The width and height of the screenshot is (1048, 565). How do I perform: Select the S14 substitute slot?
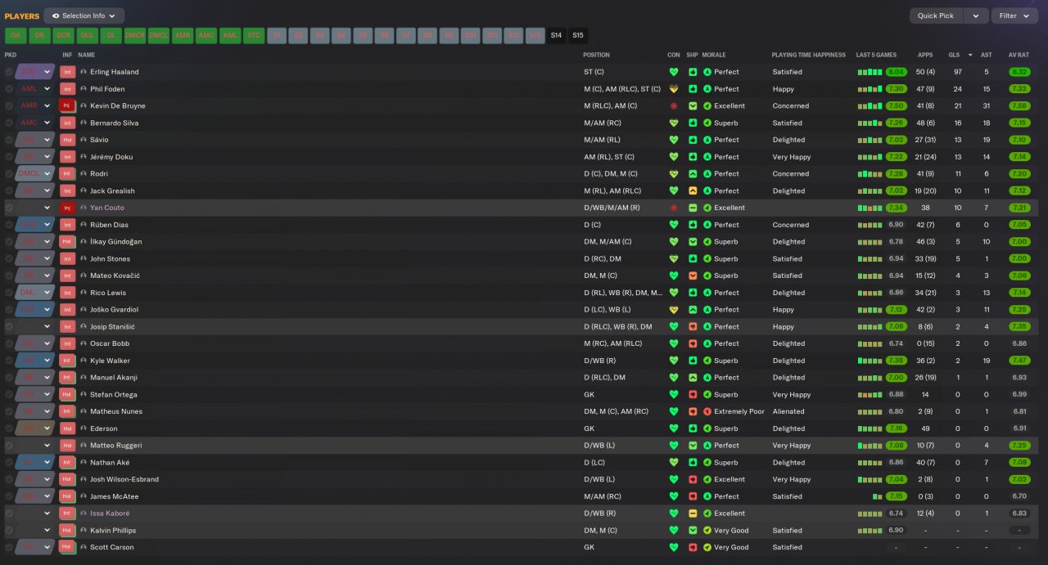(x=557, y=35)
